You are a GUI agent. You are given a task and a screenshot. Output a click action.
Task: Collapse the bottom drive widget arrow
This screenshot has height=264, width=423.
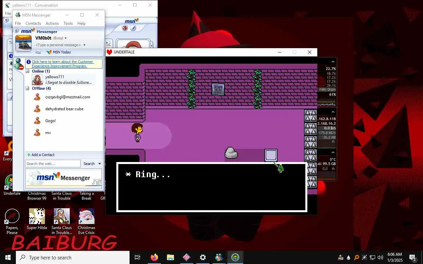point(333,152)
